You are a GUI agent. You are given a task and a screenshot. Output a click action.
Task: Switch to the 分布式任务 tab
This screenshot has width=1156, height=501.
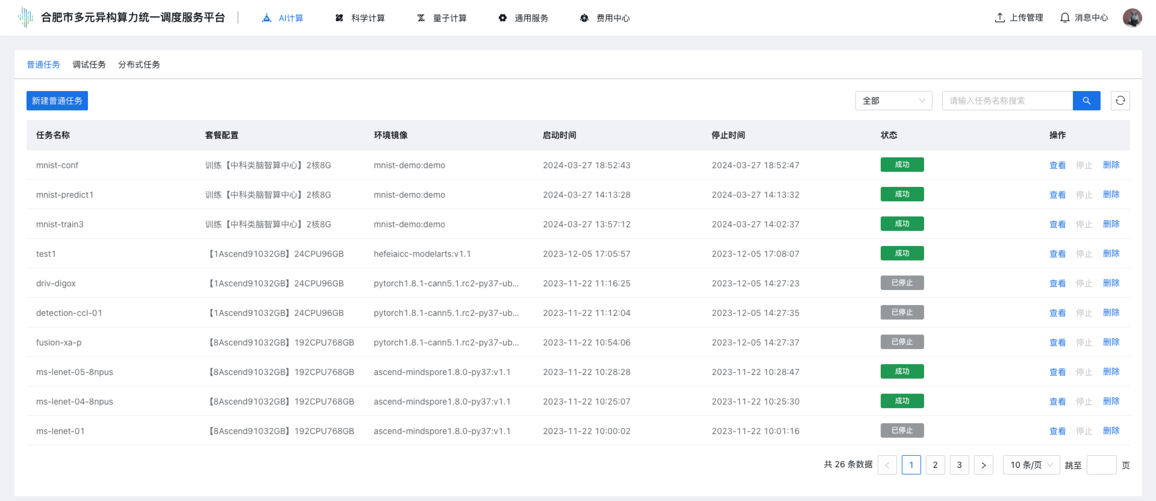(x=139, y=65)
